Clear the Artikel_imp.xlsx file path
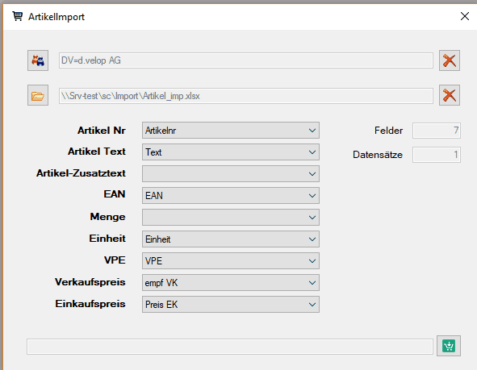This screenshot has width=477, height=370. (450, 95)
